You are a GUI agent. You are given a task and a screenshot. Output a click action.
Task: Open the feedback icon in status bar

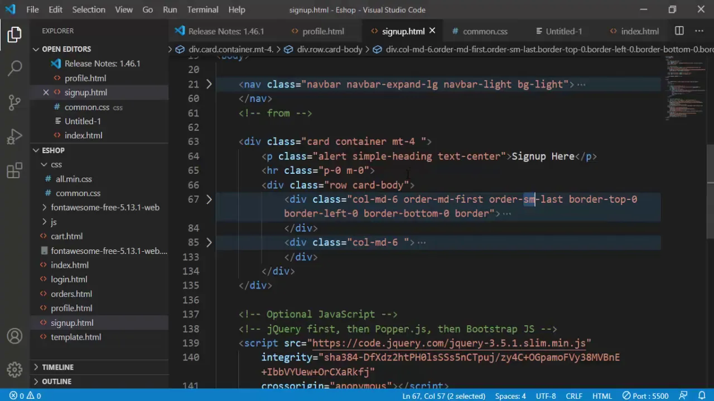(x=683, y=396)
